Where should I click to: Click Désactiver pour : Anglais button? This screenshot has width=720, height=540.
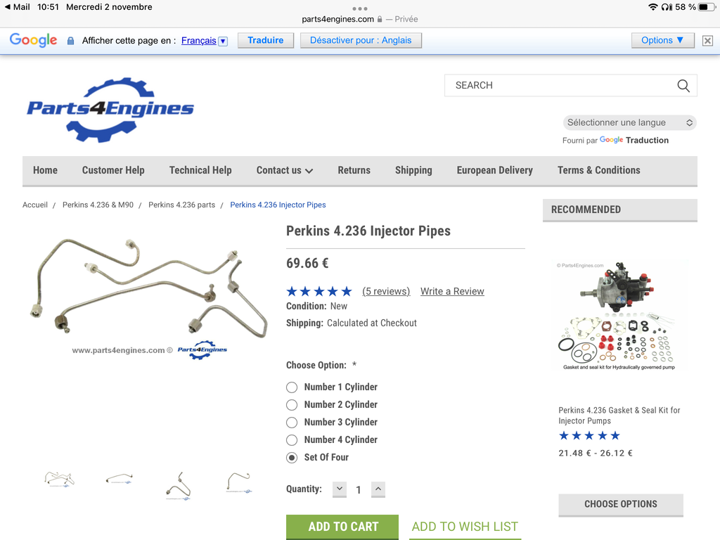361,40
